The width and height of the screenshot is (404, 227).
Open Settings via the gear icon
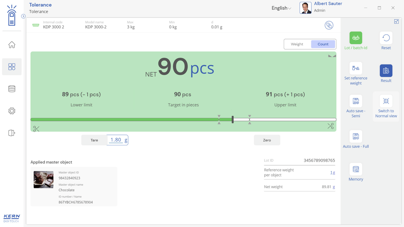12,111
